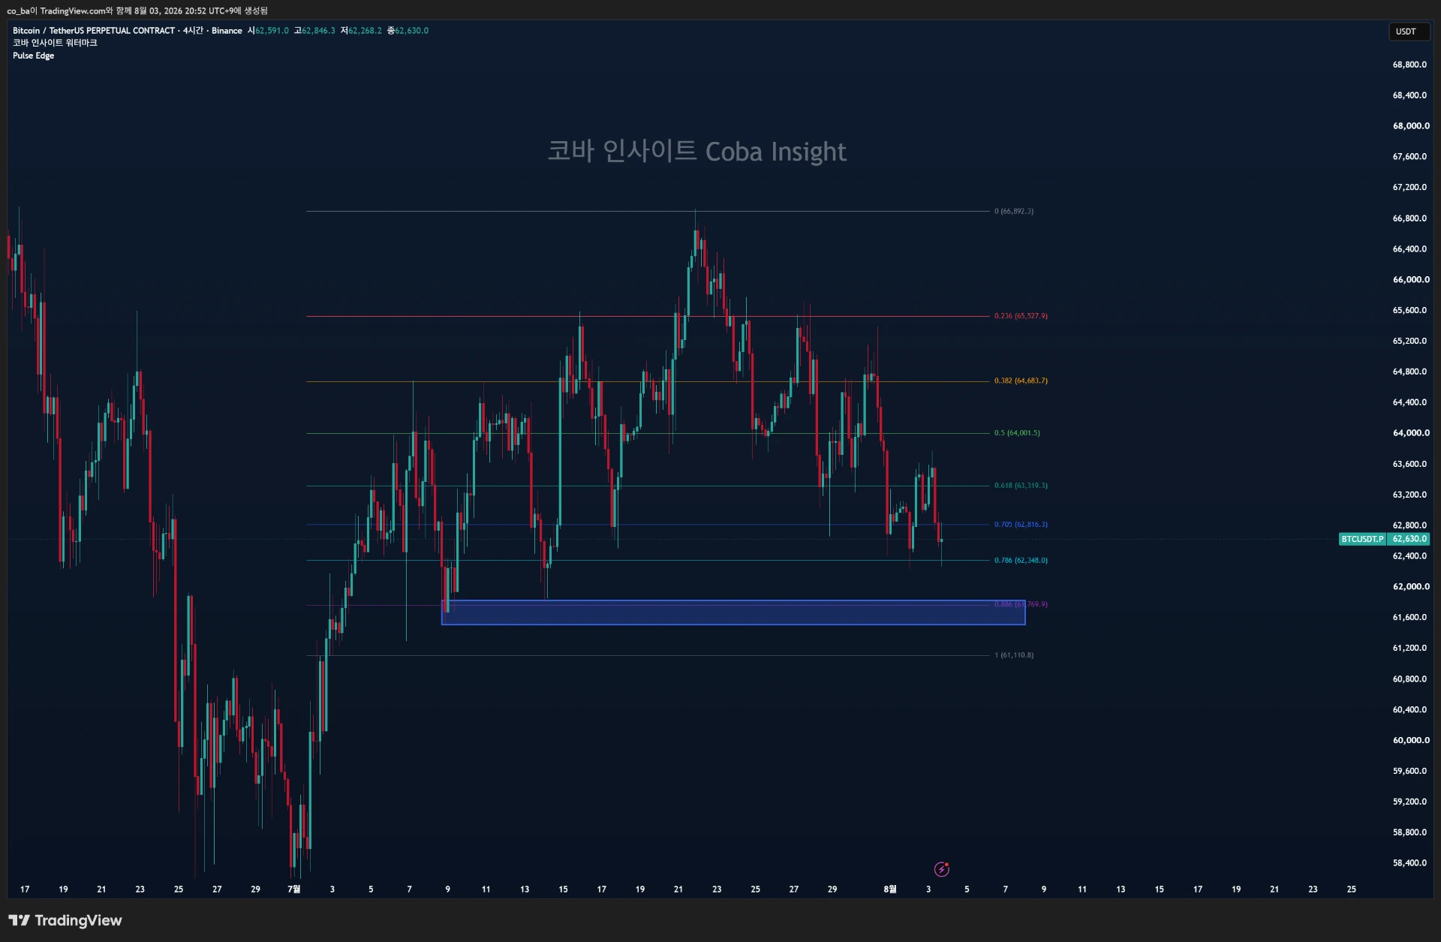Viewport: 1441px width, 942px height.
Task: Click the 66,000.0 price axis label
Action: point(1411,279)
